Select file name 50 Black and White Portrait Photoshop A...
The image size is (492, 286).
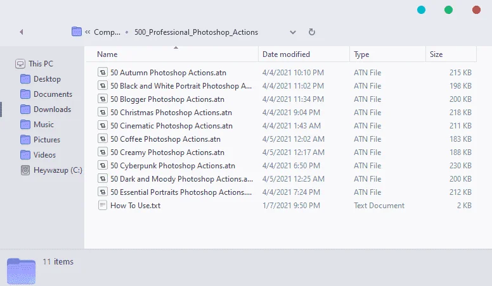(181, 86)
